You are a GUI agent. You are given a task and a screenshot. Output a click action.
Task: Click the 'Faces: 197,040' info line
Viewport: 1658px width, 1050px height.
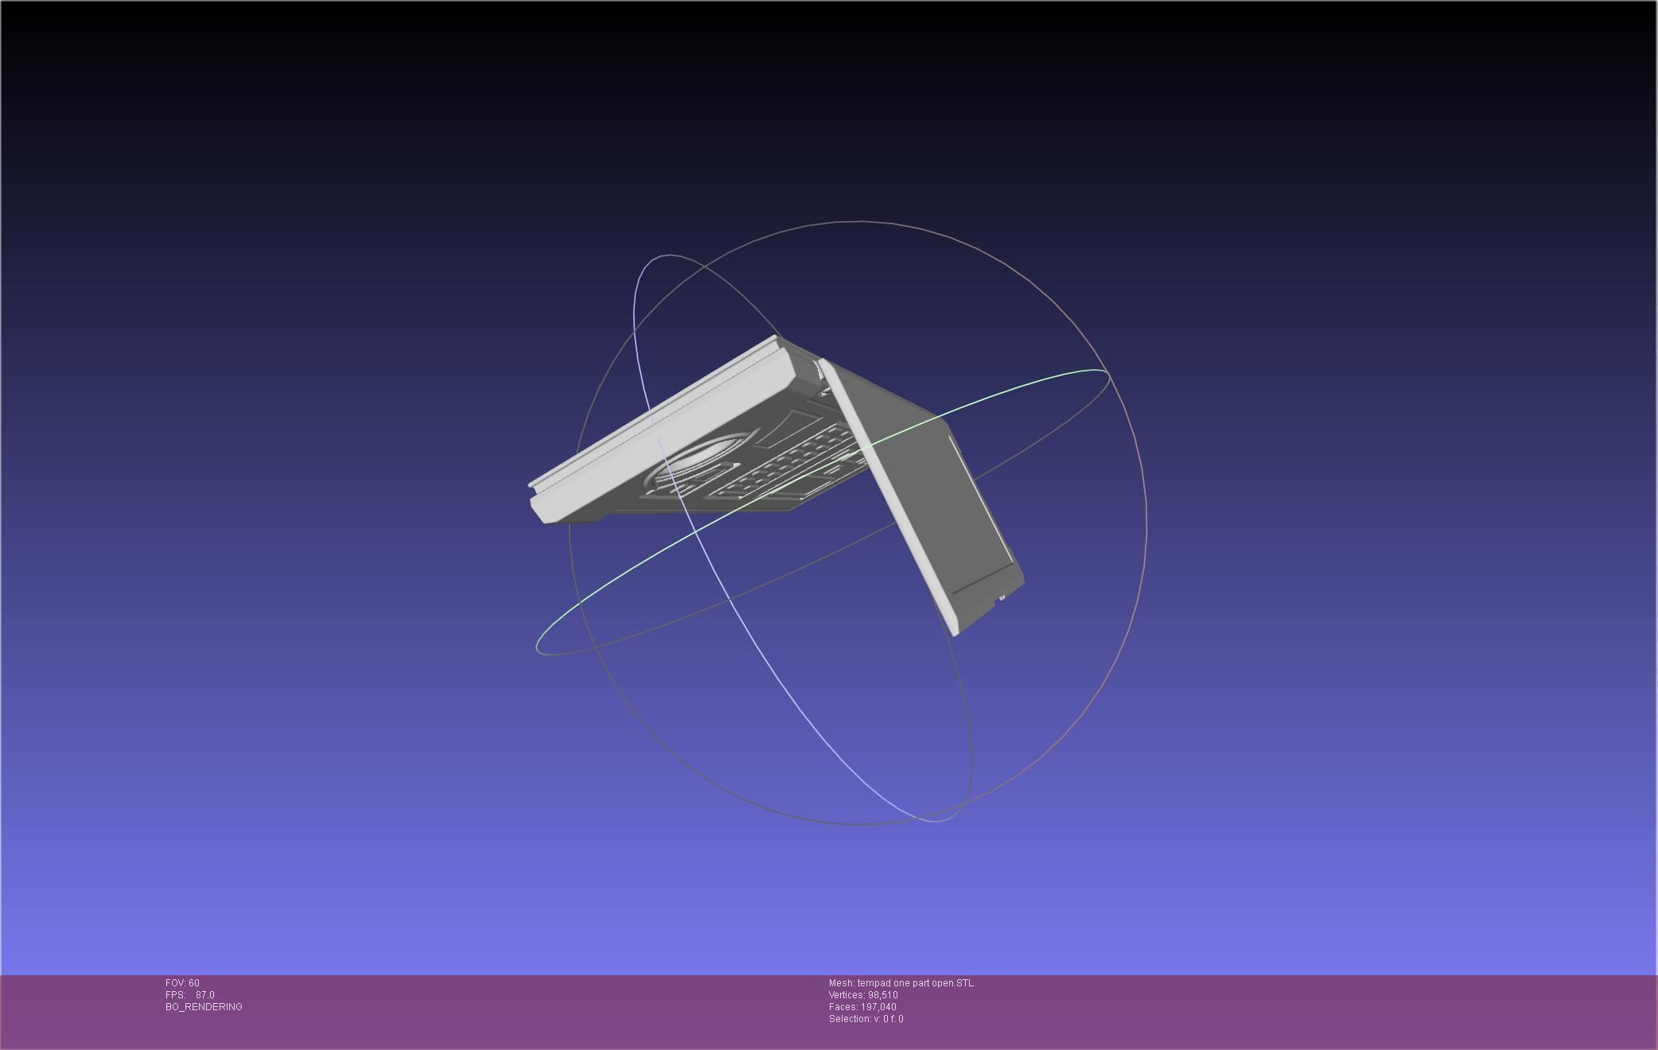pos(862,1007)
